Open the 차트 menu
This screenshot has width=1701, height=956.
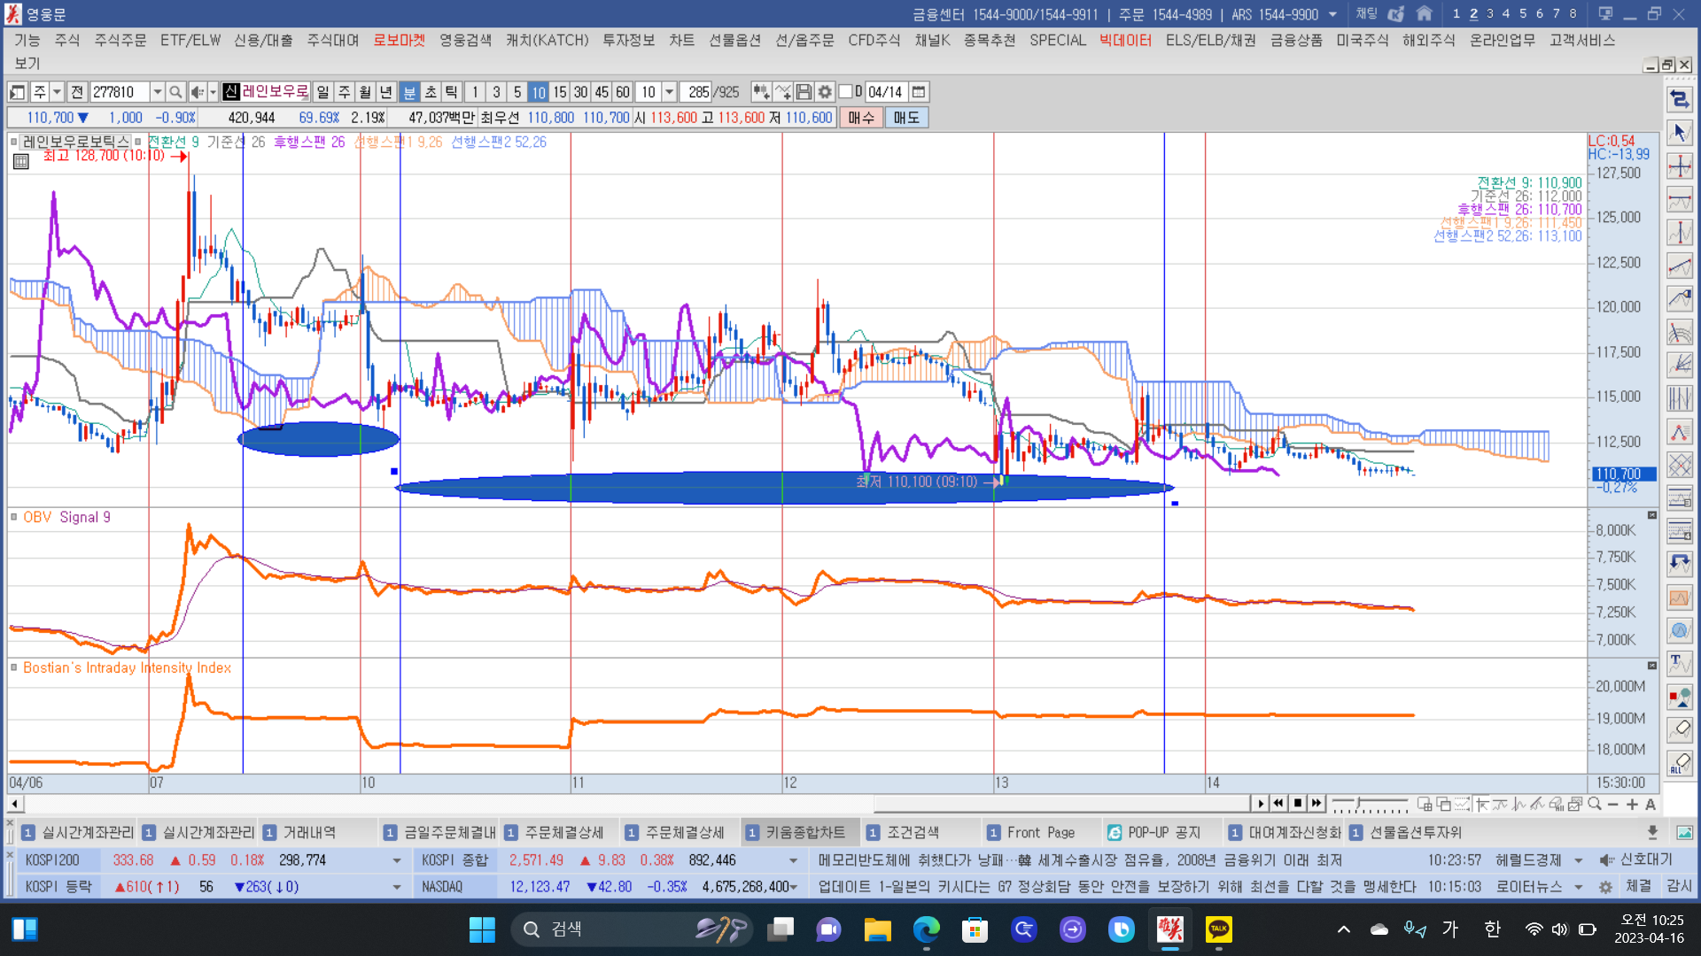point(681,40)
